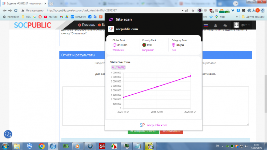Screen dimensions: 267x150
Task: Open Google Chrome from taskbar
Action: [42, 146]
